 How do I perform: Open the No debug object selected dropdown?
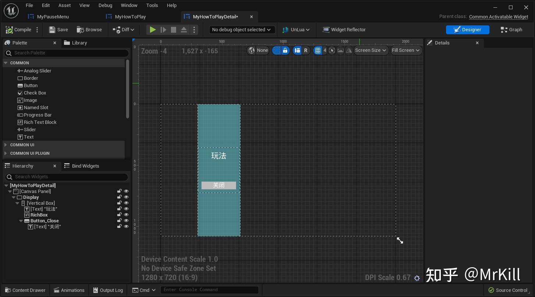point(241,29)
